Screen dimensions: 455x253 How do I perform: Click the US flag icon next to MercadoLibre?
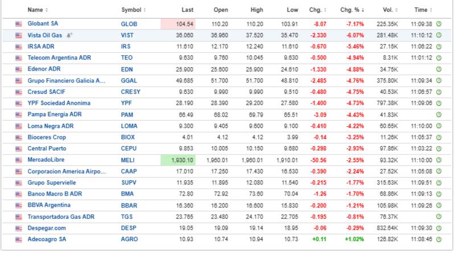(x=19, y=161)
